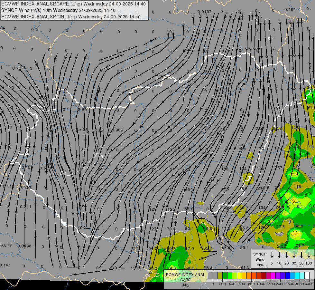Image resolution: width=315 pixels, height=290 pixels.
Task: Click the map value 120
Action: pyautogui.click(x=207, y=189)
